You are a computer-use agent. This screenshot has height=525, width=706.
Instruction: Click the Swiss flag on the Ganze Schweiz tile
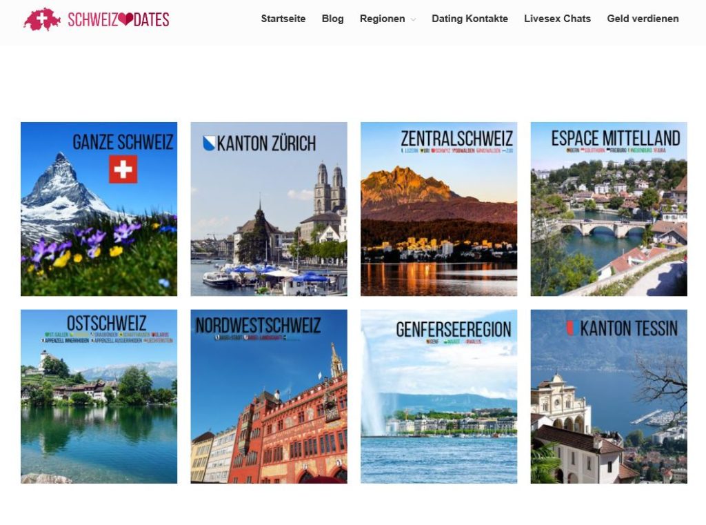tap(123, 170)
